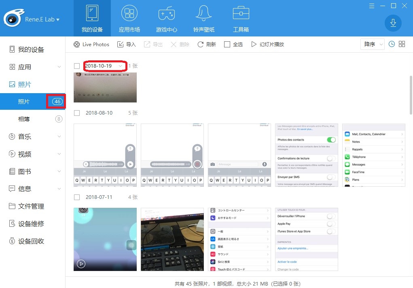Click the 图书 book icon

point(12,171)
